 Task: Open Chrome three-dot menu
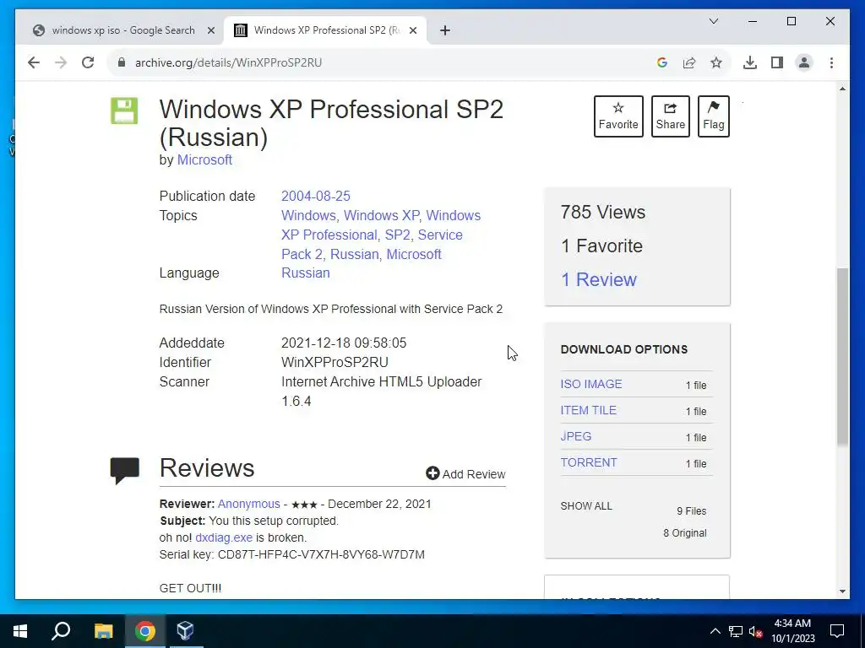pos(831,62)
